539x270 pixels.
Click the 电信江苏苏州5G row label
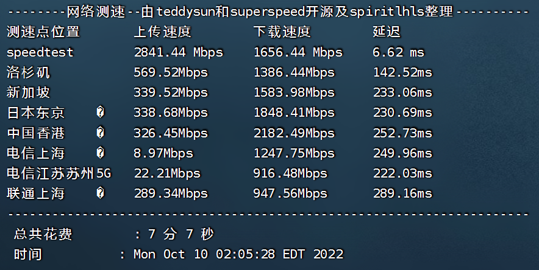click(x=59, y=173)
